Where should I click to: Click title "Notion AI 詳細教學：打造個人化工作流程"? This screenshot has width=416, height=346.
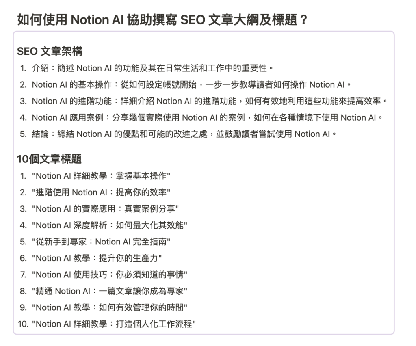(114, 324)
